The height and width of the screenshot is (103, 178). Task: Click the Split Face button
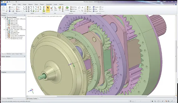74,9
